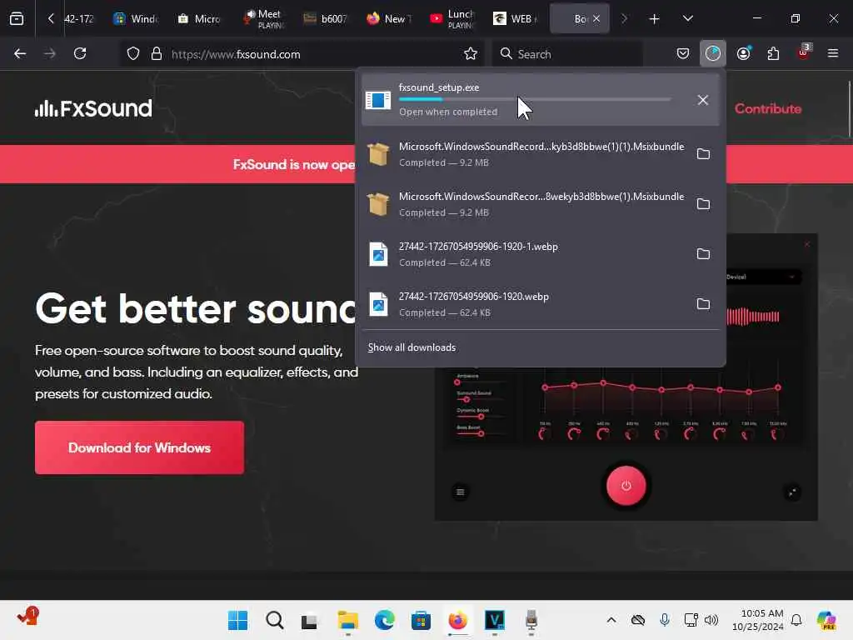Show 1920-1.webp file in folder
The image size is (853, 640).
(703, 254)
